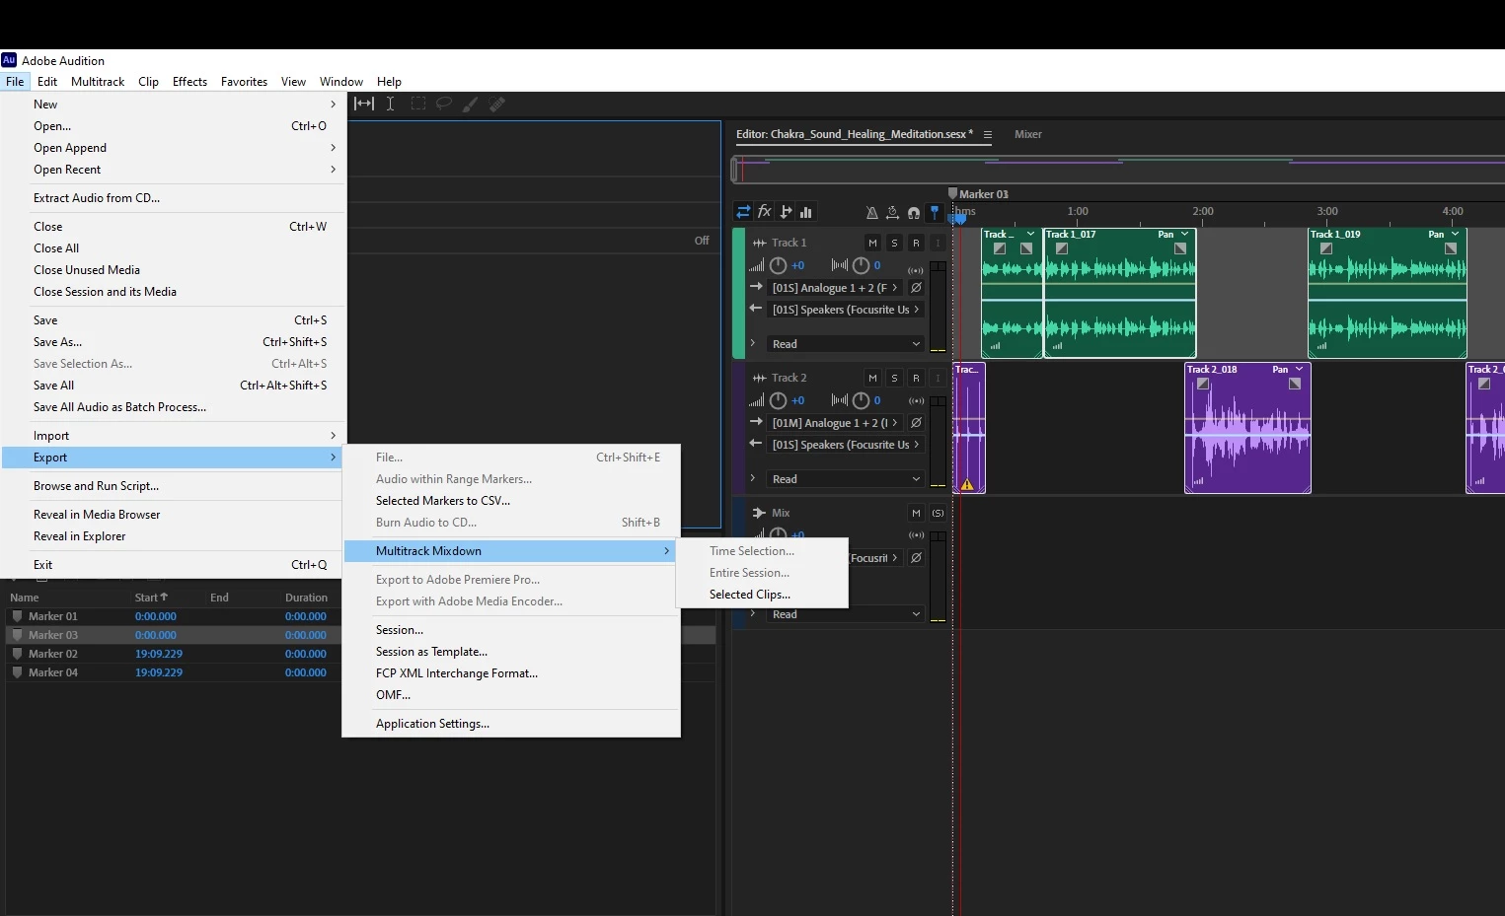Select the Lasso Selection tool

coord(444,104)
